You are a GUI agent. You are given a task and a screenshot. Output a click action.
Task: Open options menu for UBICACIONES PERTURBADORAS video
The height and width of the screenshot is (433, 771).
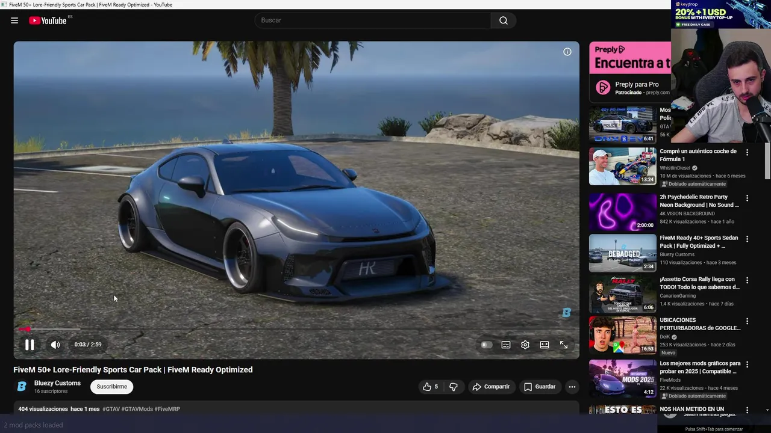pyautogui.click(x=747, y=322)
